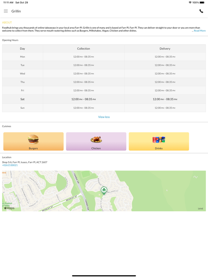Select the Tue row day cell
This screenshot has width=208, height=278.
(23, 65)
